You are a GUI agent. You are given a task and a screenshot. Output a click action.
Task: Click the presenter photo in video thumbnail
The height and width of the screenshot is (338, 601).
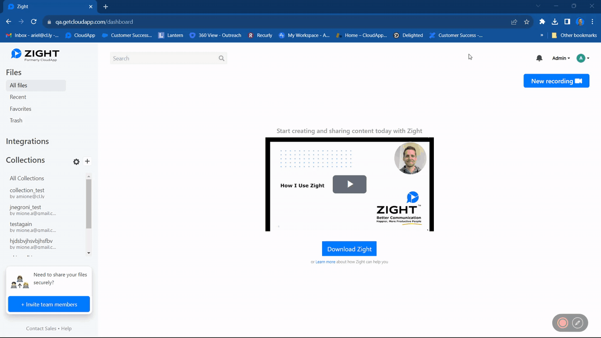pos(410,158)
